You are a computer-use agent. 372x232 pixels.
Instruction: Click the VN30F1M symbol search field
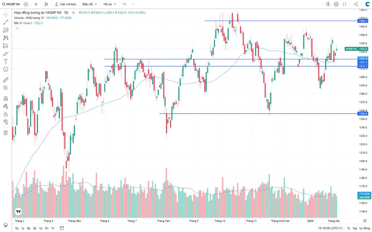tap(11, 4)
